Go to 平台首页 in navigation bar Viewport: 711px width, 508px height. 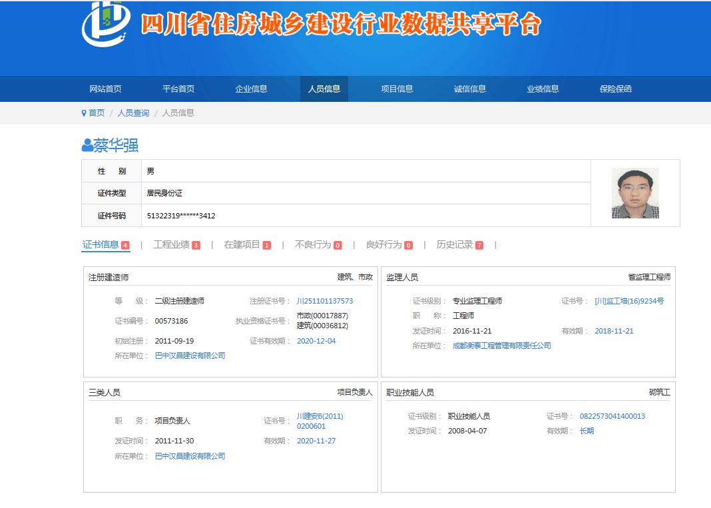(178, 89)
